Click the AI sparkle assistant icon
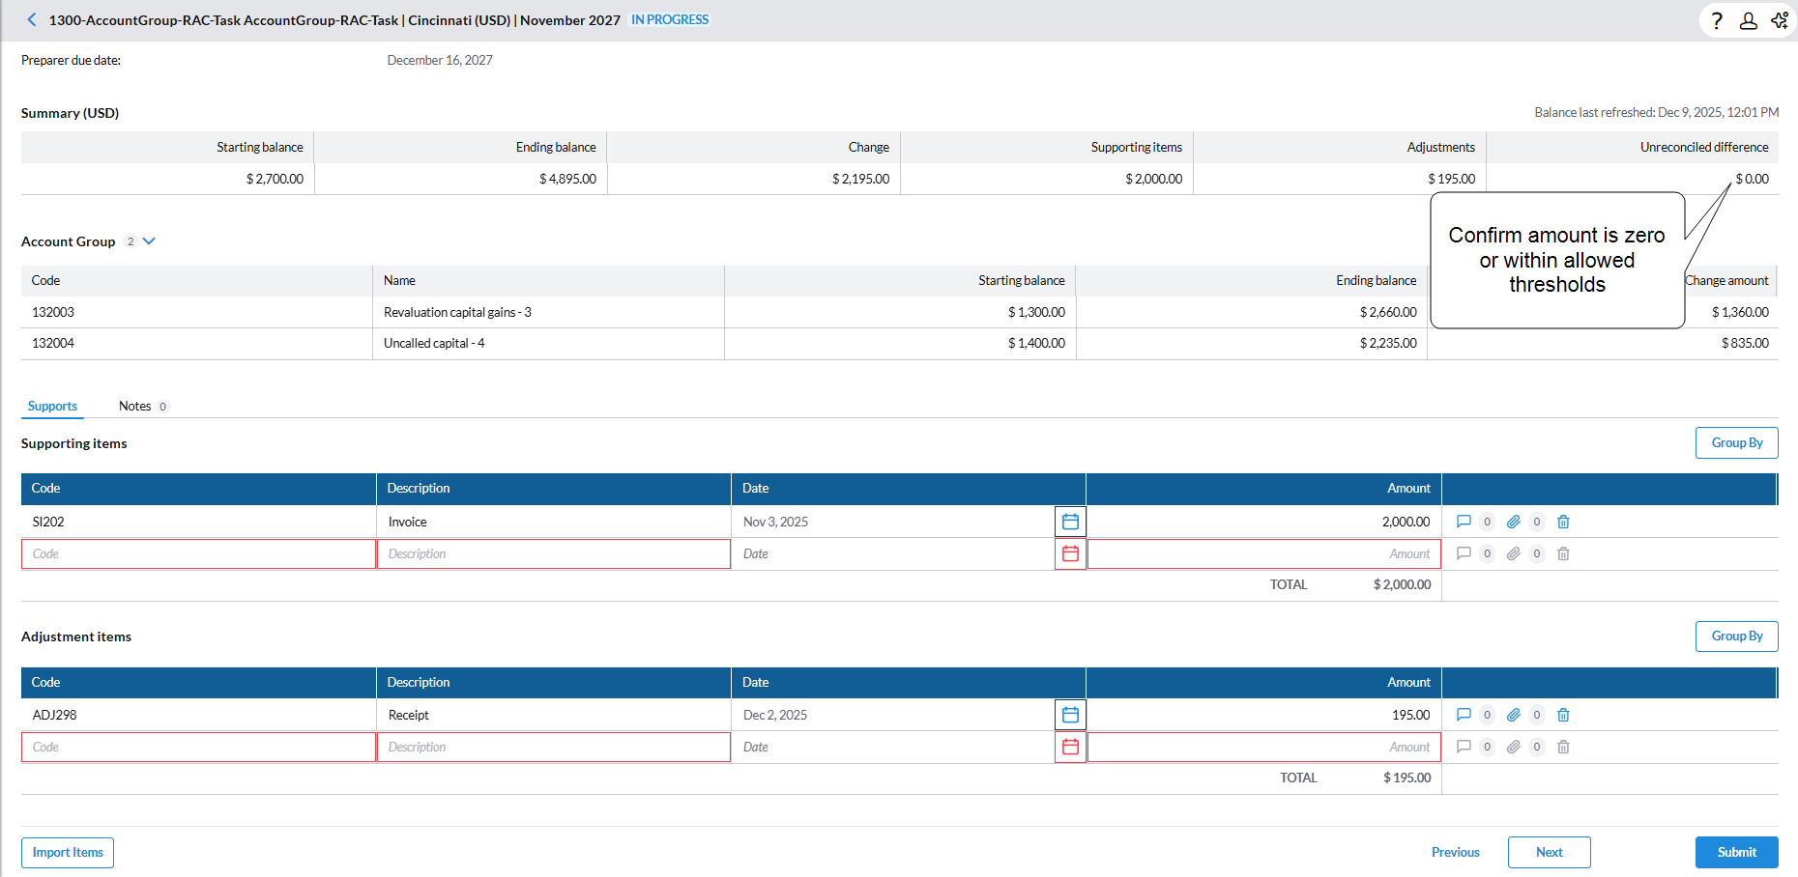Viewport: 1798px width, 877px height. (1780, 20)
